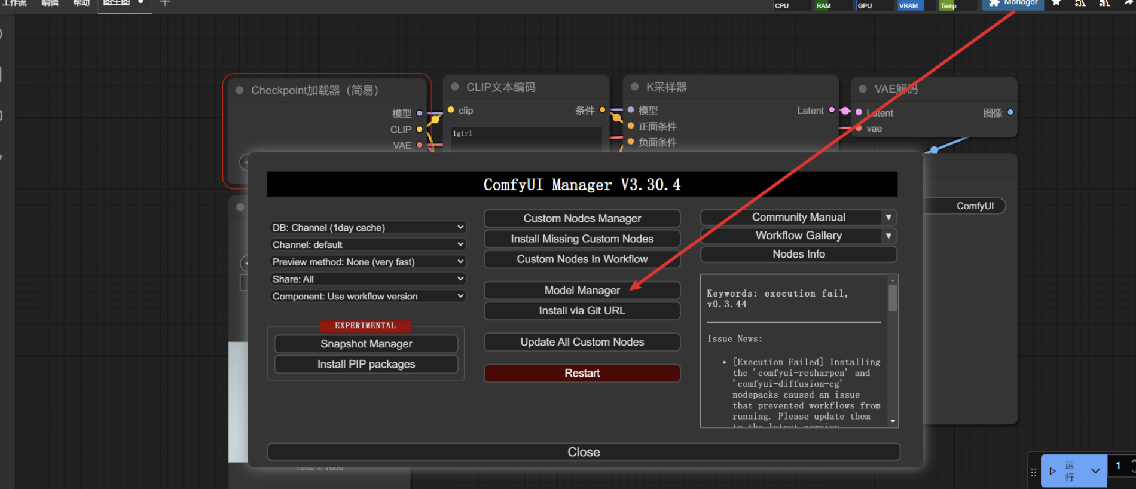Image resolution: width=1136 pixels, height=489 pixels.
Task: Click the Latent output port on K采样器
Action: point(832,110)
